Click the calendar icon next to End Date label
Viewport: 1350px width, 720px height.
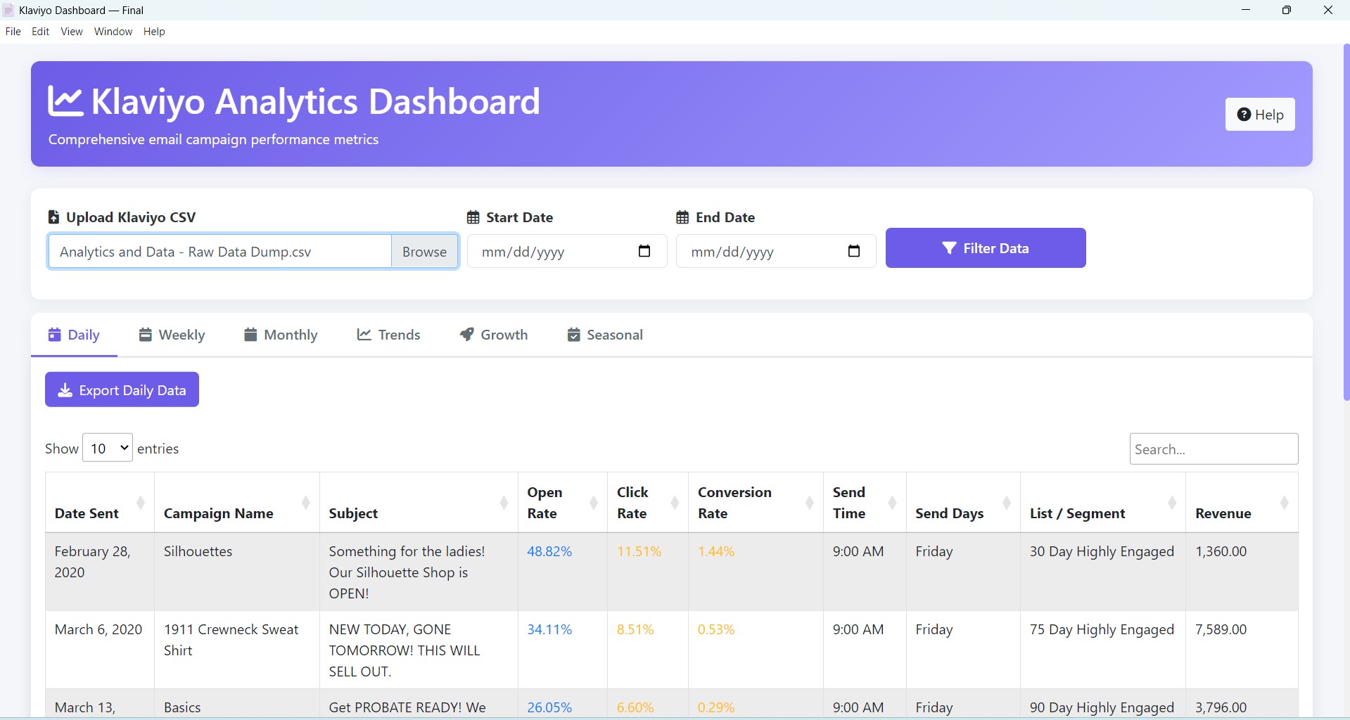coord(681,217)
